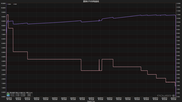This screenshot has height=102, width=182.
Task: Select the blue row label in stats table
Action: pyautogui.click(x=8, y=96)
